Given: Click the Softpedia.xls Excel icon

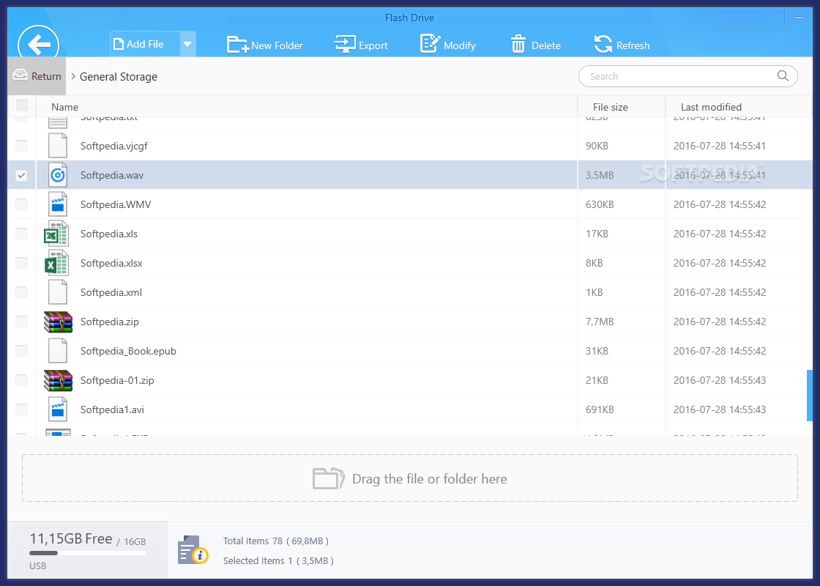Looking at the screenshot, I should coord(56,234).
